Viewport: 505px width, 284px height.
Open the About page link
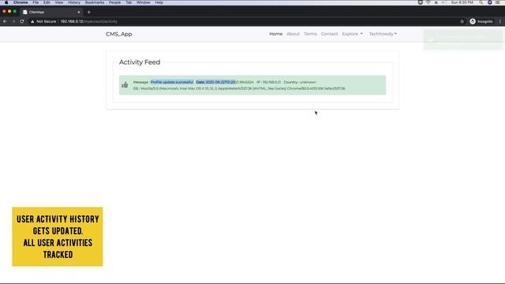[x=293, y=34]
